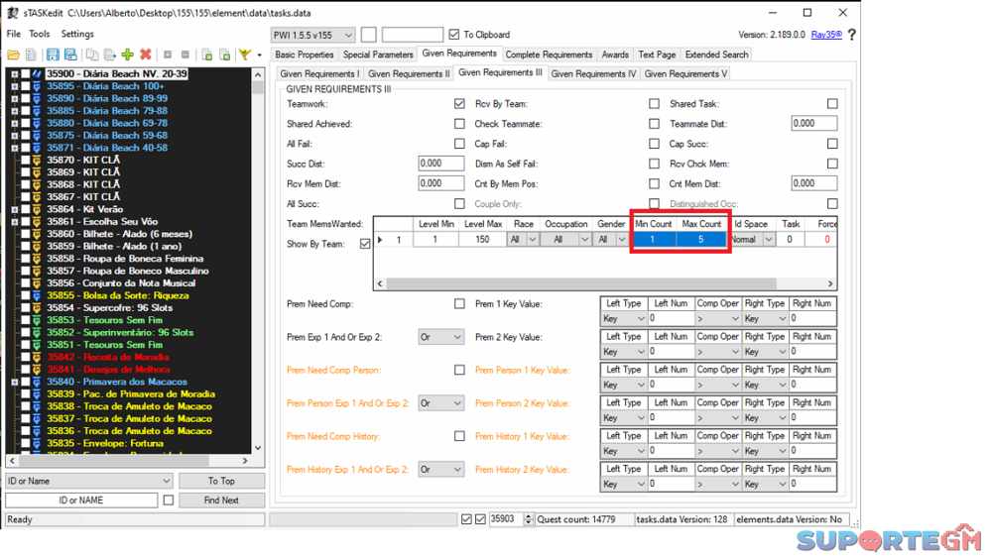Click the new document icon

(31, 55)
